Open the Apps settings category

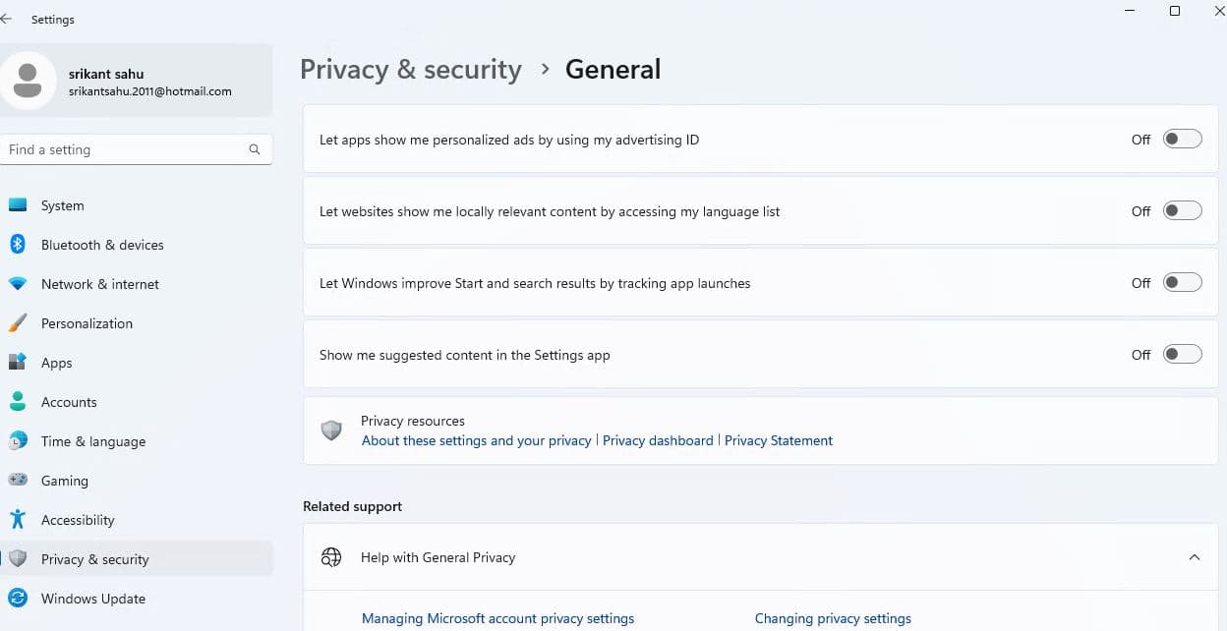tap(57, 363)
